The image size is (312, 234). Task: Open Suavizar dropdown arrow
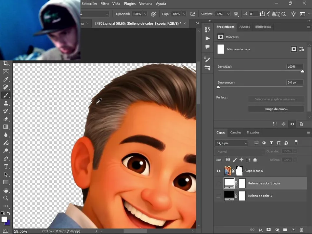(x=228, y=14)
